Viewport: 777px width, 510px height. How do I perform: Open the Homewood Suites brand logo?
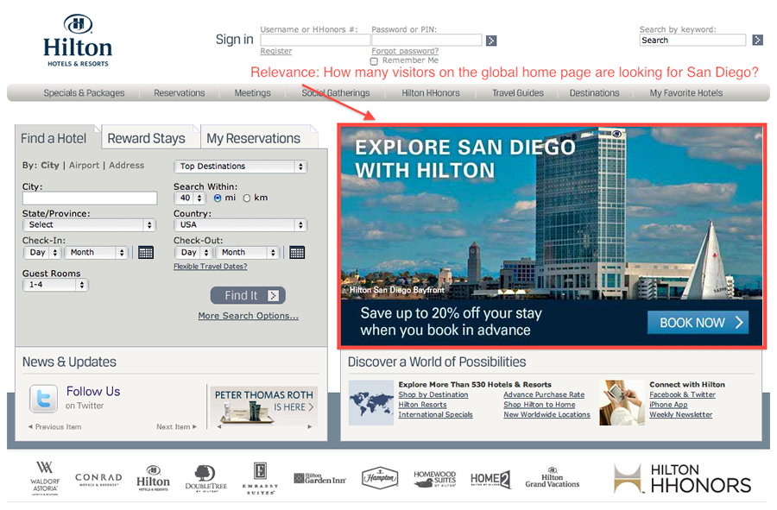tap(434, 479)
